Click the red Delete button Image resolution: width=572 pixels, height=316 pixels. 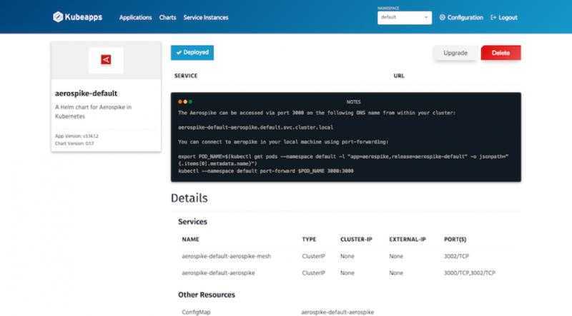point(501,53)
